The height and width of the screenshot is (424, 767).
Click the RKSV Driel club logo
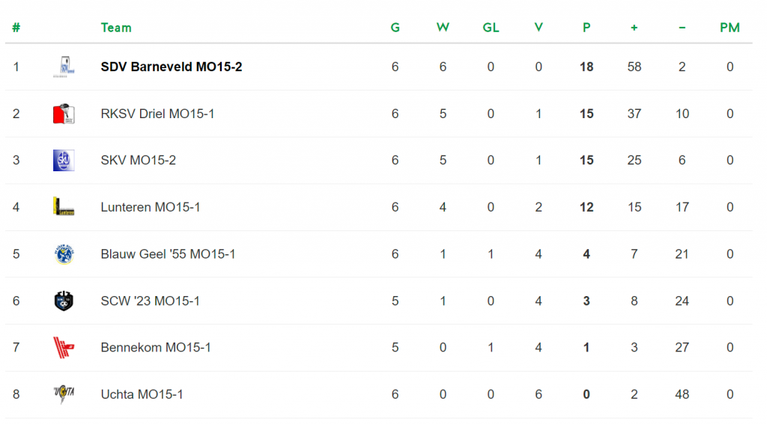[64, 114]
